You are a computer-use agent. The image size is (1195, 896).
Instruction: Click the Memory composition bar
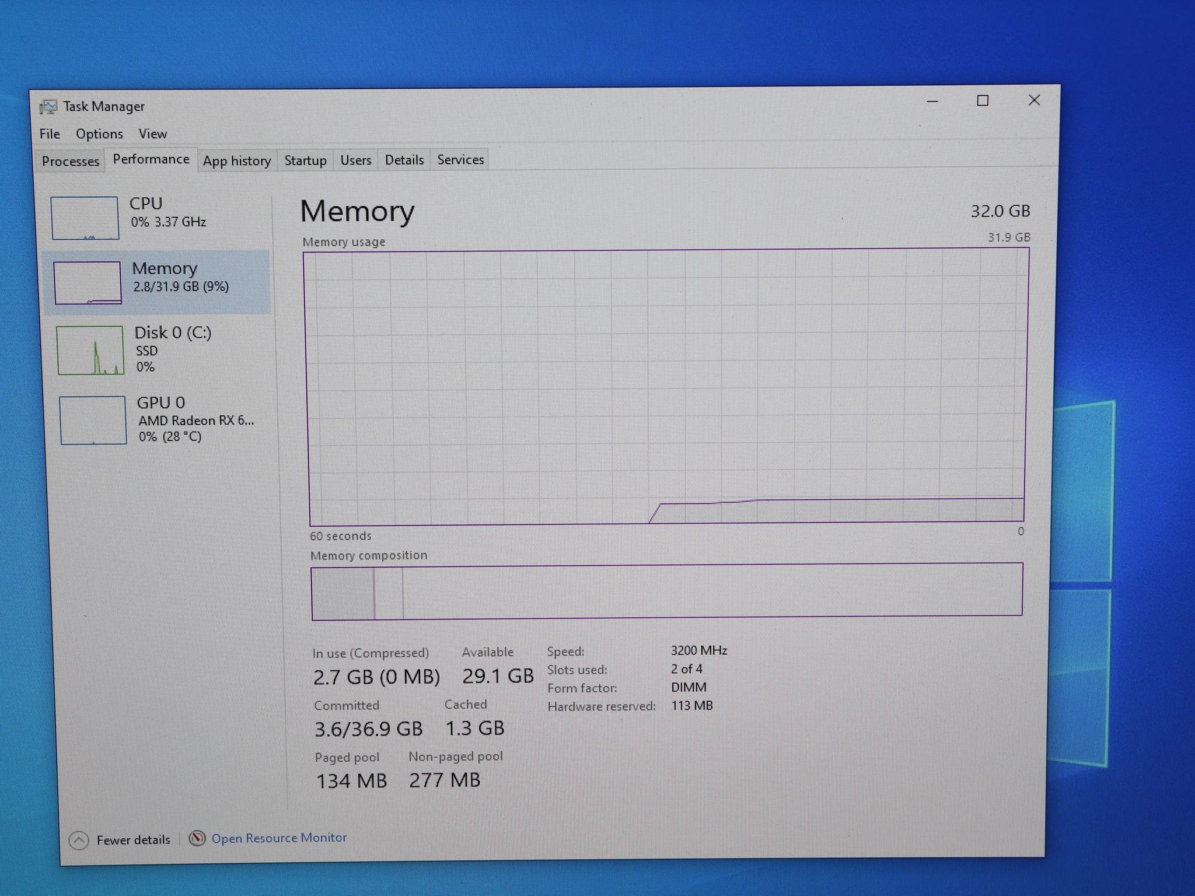666,590
